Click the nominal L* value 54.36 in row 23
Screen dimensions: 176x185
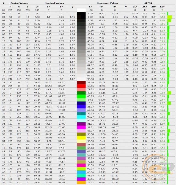tap(37, 86)
